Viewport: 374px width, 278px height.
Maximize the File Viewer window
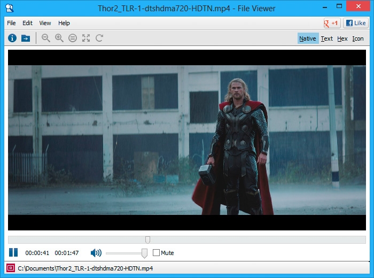[x=339, y=6]
